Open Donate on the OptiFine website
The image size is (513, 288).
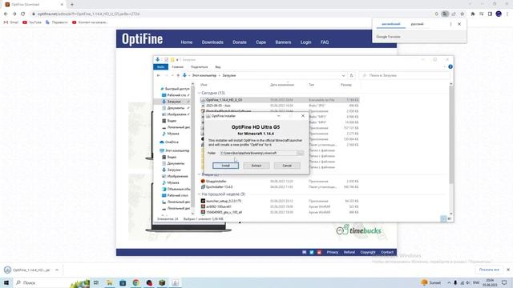(240, 42)
